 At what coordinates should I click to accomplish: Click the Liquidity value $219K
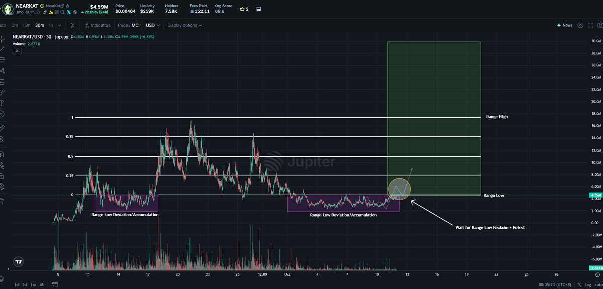coord(147,11)
